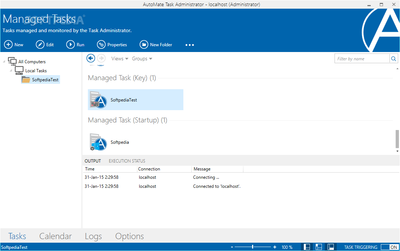Open the Groups dropdown

(142, 59)
